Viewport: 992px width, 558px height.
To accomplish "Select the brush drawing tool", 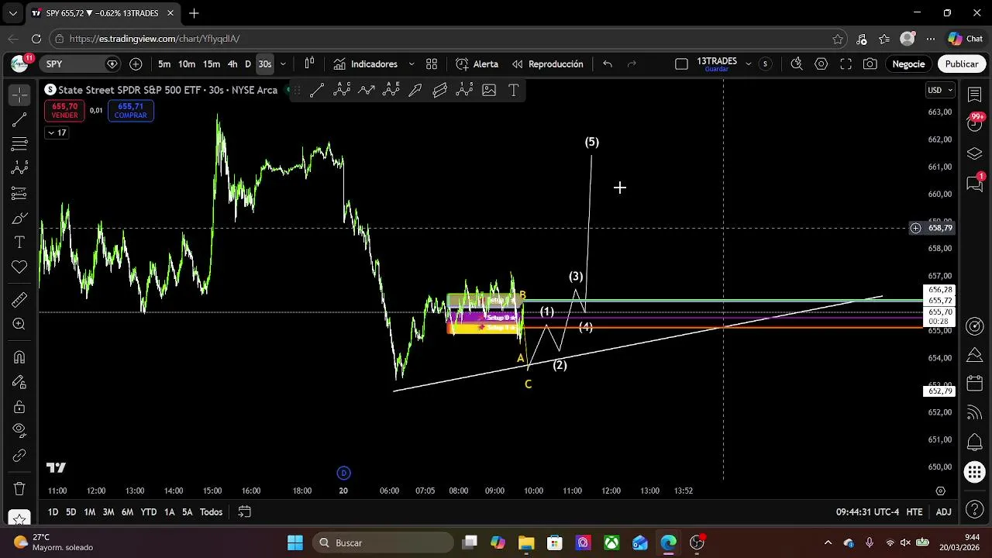I will click(19, 218).
